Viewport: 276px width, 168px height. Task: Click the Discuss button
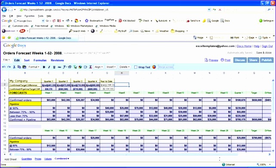(x=240, y=60)
